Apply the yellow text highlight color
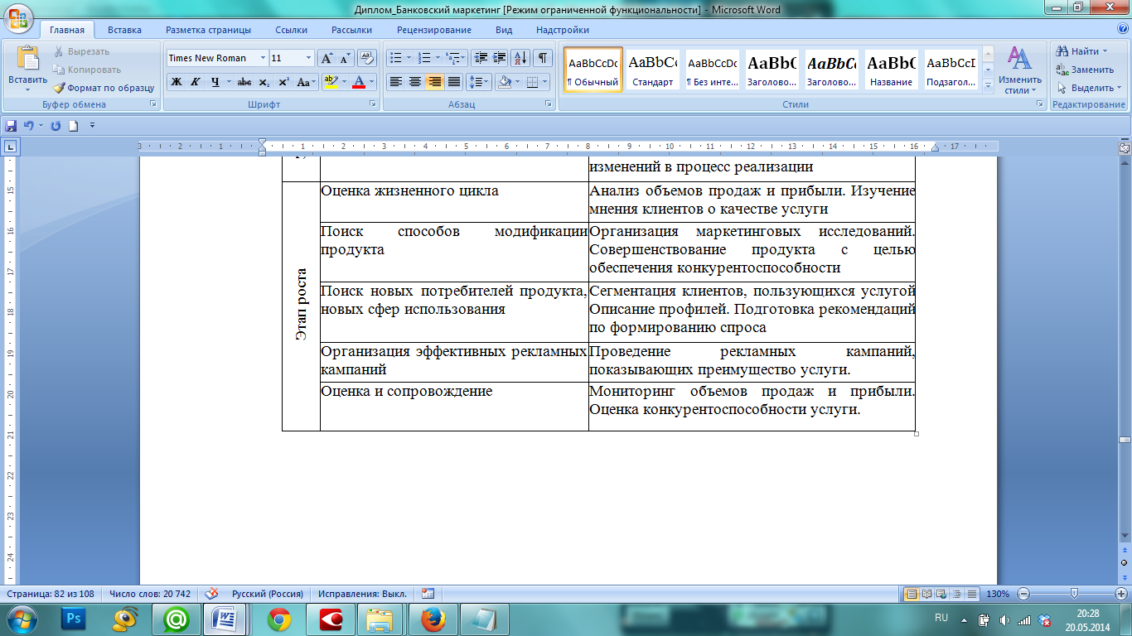The image size is (1132, 636). [330, 82]
